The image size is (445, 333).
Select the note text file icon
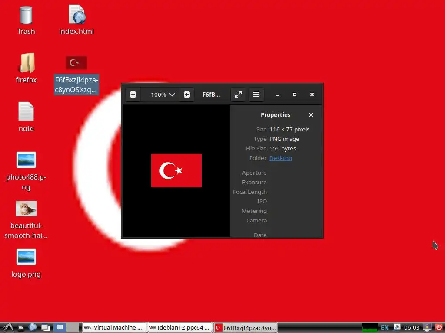tap(26, 117)
